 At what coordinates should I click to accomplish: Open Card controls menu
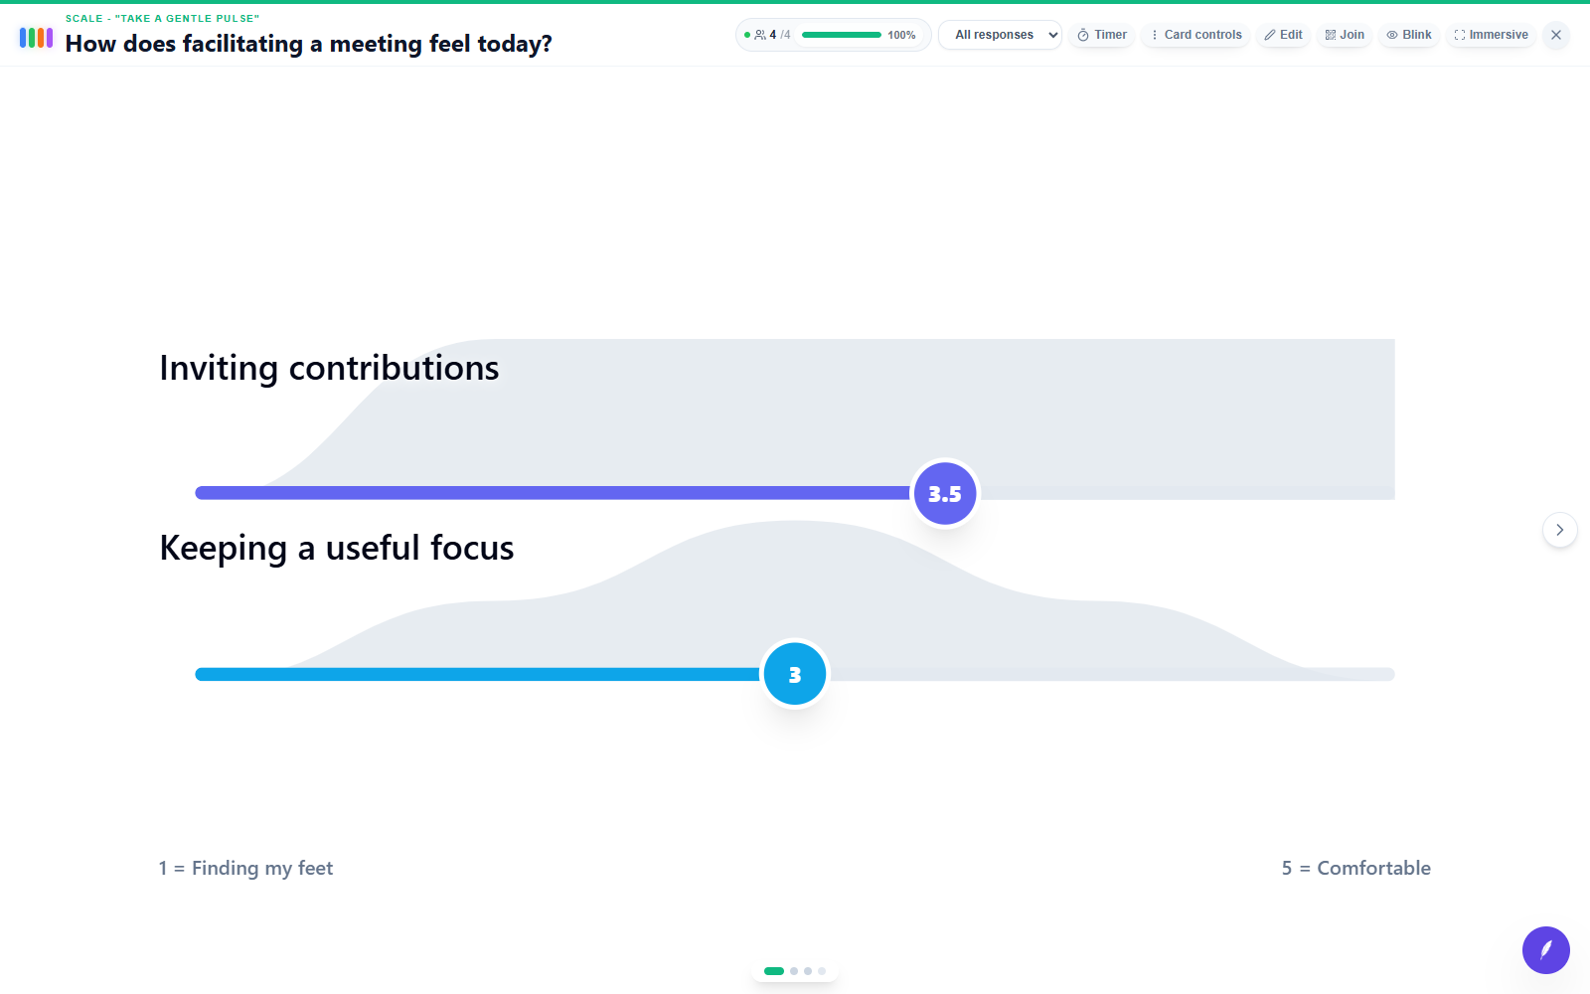pyautogui.click(x=1195, y=35)
